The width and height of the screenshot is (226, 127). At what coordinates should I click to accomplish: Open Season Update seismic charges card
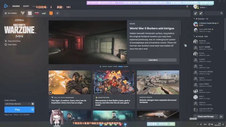(158, 89)
